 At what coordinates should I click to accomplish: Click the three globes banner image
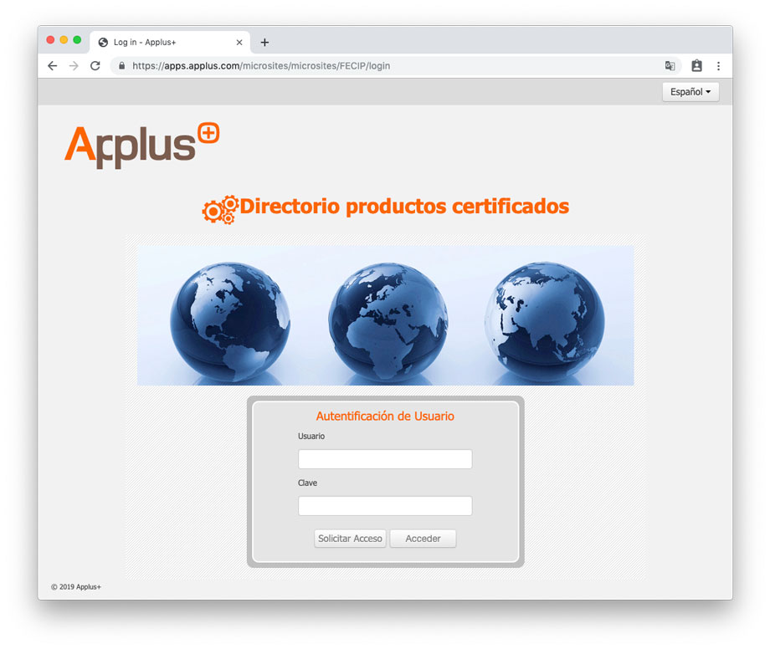point(386,315)
